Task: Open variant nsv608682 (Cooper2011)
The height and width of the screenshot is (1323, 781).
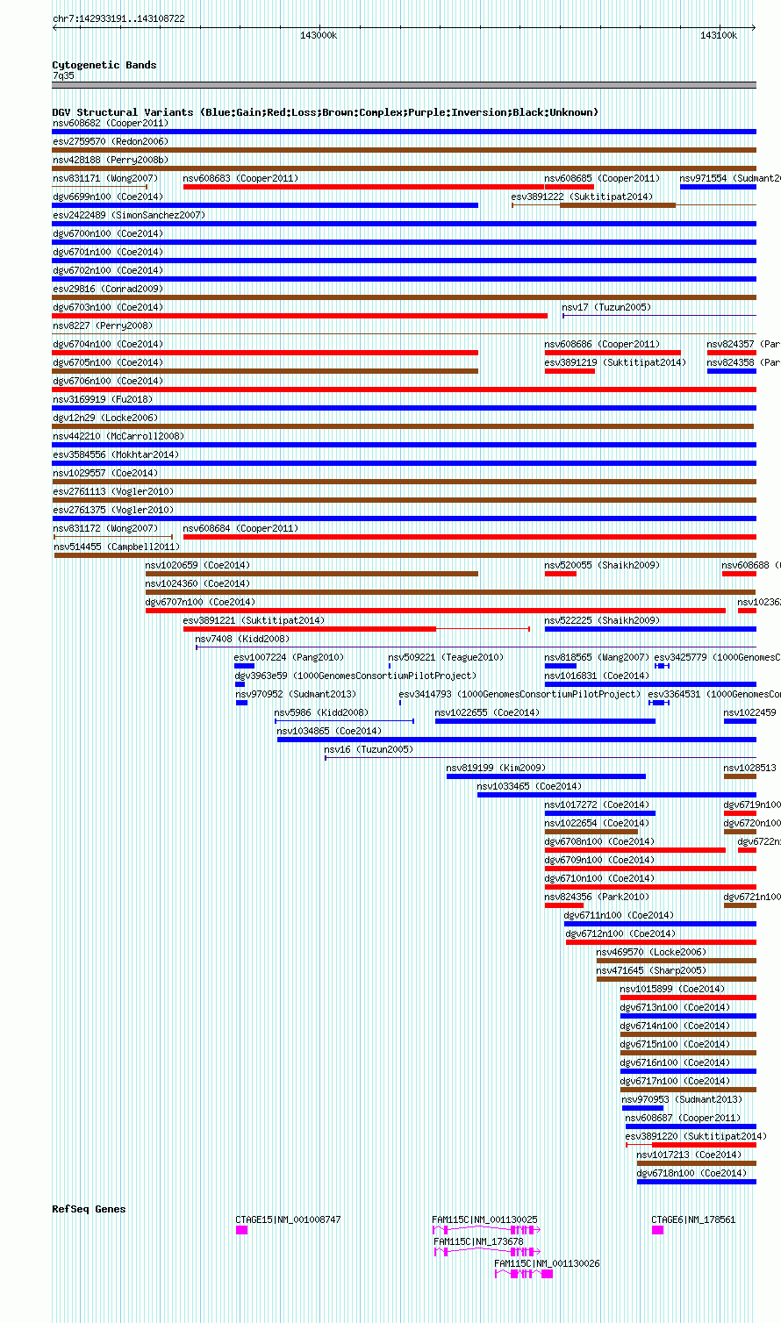Action: tap(404, 132)
